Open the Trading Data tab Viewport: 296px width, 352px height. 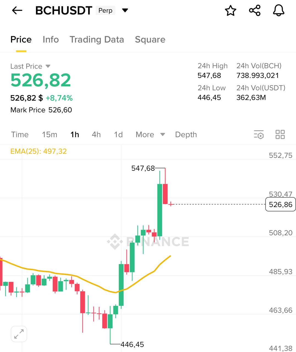click(97, 39)
